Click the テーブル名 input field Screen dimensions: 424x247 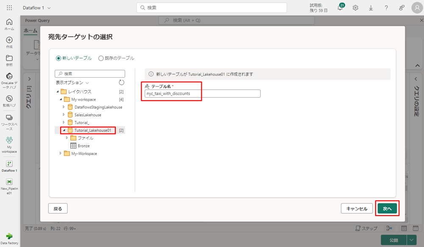[203, 94]
